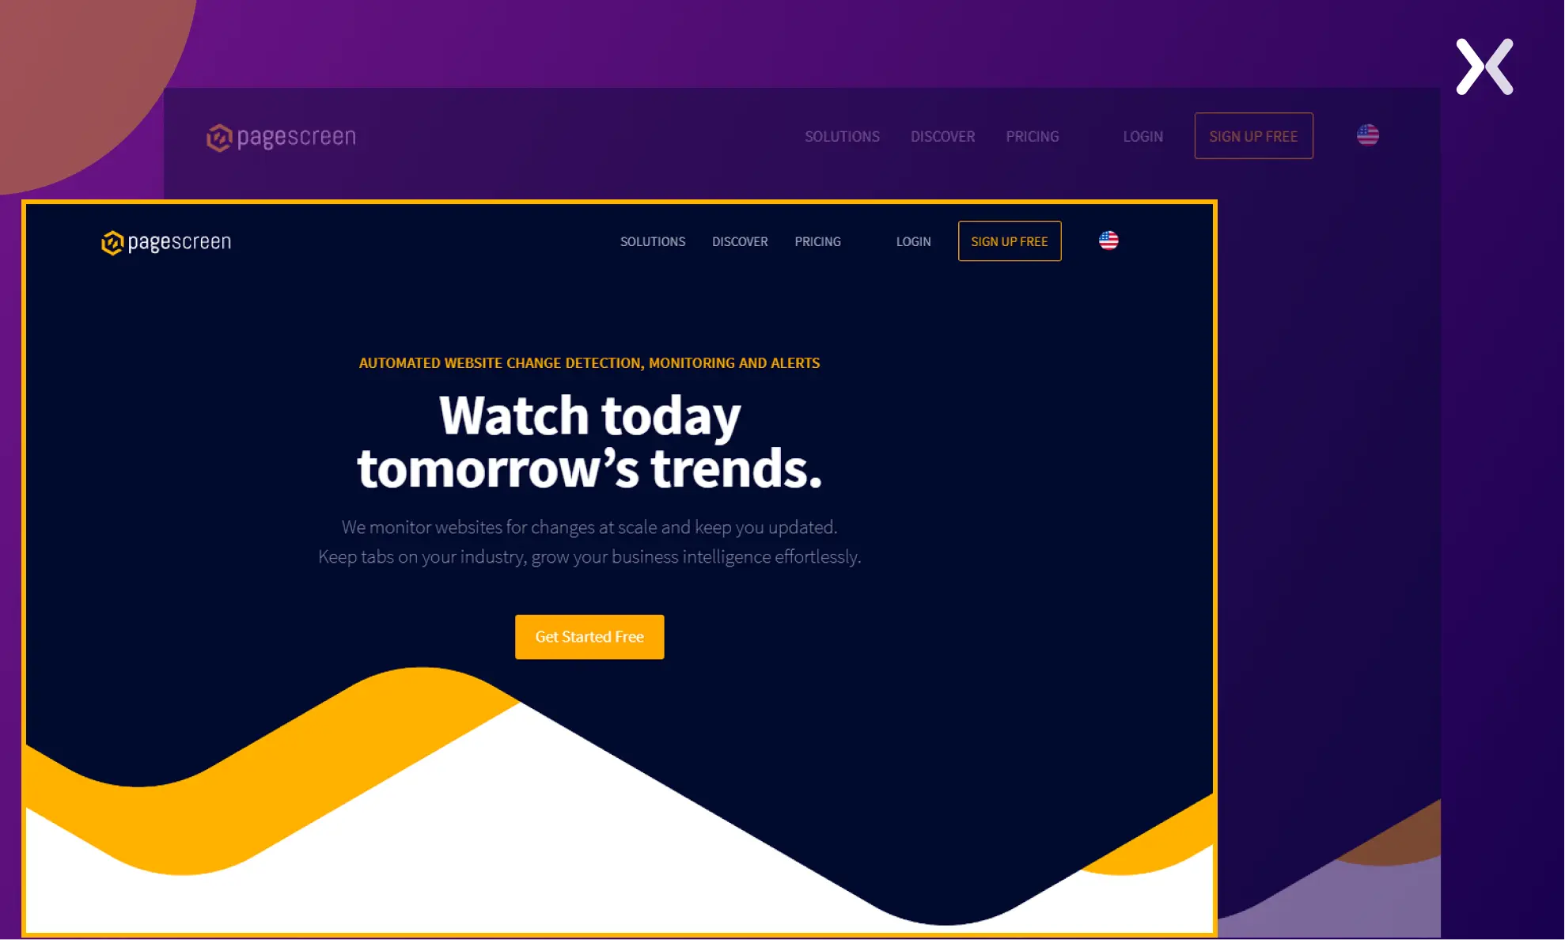Select the LOGIN menu item

click(x=1142, y=135)
